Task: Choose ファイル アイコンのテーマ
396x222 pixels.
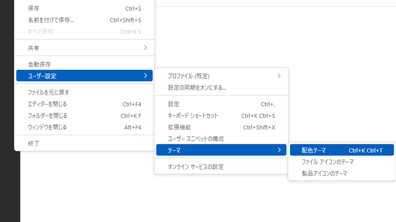Action: pyautogui.click(x=342, y=162)
